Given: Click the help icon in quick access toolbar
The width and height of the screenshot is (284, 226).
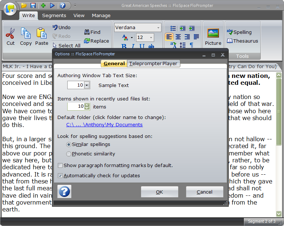Looking at the screenshot, I should (x=63, y=5).
